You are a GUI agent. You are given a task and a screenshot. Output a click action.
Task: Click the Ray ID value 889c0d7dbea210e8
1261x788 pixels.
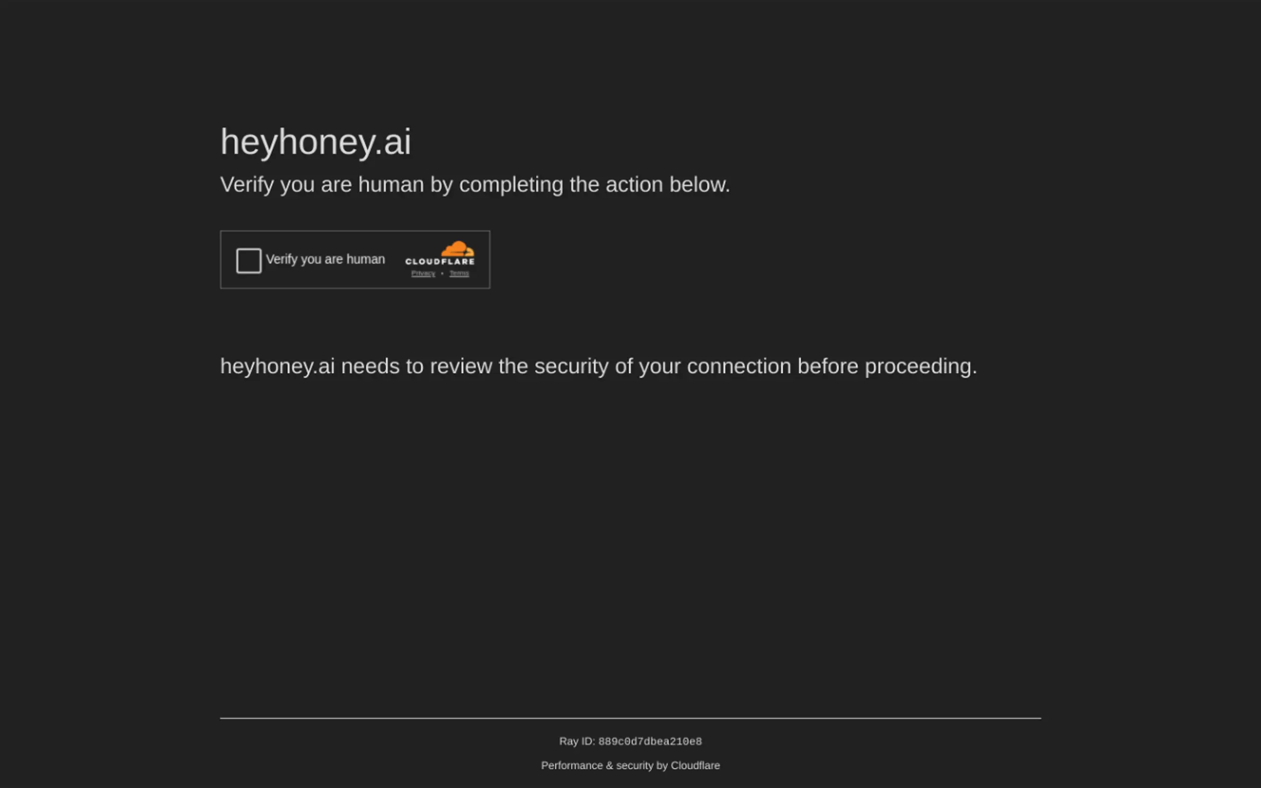click(649, 741)
